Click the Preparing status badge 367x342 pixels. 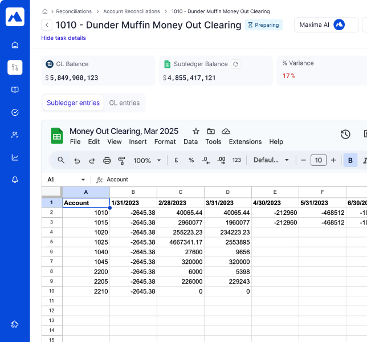click(263, 25)
